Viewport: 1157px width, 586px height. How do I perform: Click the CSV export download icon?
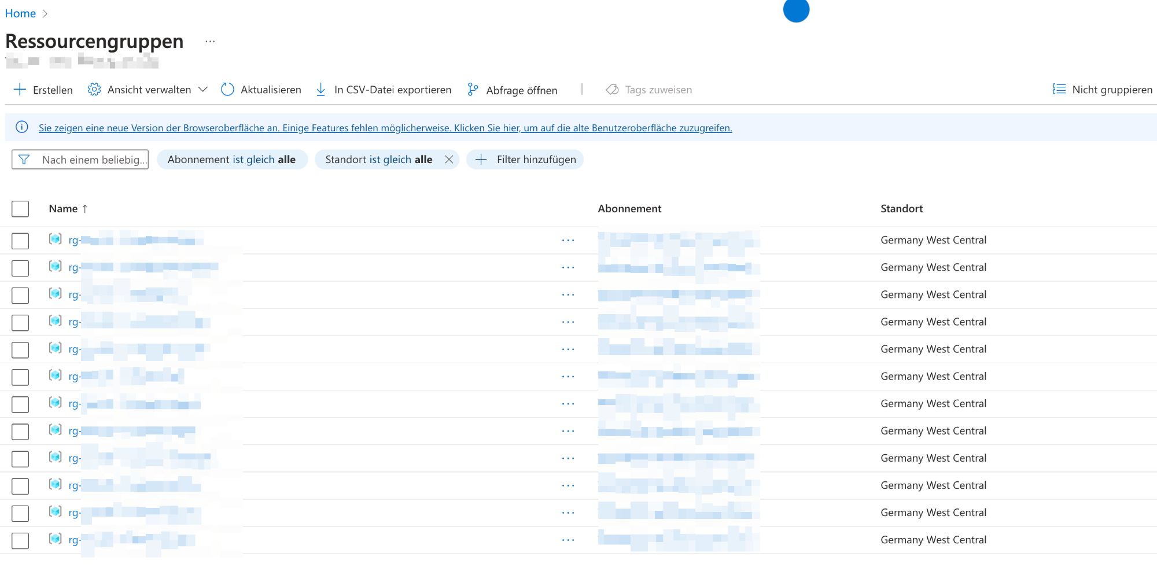pos(320,90)
